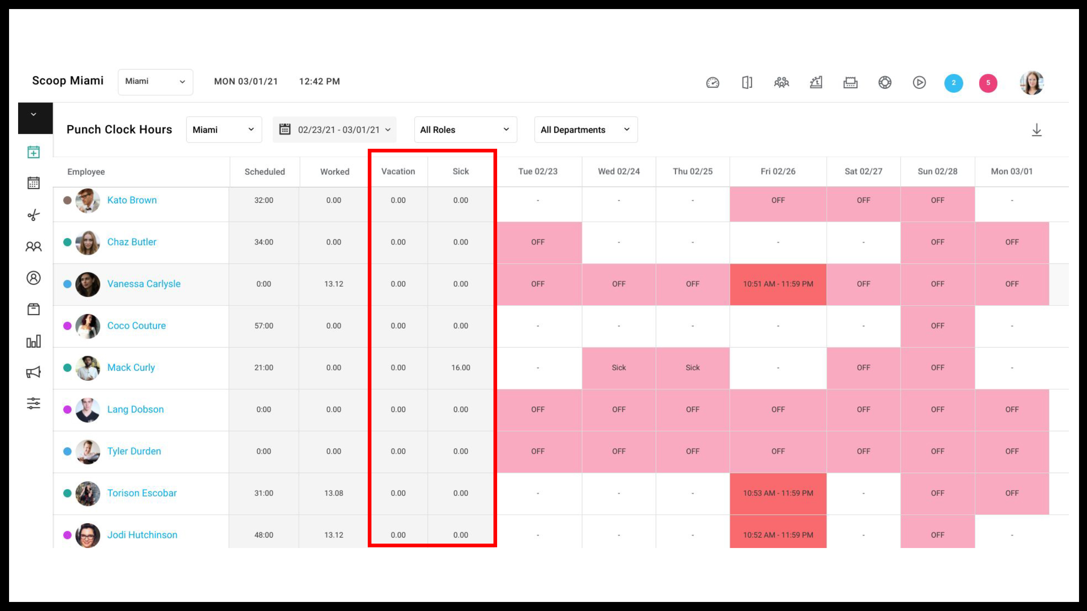
Task: Open Vanessa Carlysle's employee link
Action: pos(144,284)
